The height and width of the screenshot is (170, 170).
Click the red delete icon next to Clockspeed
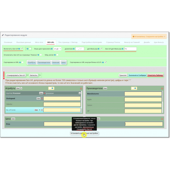pyautogui.click(x=42, y=98)
